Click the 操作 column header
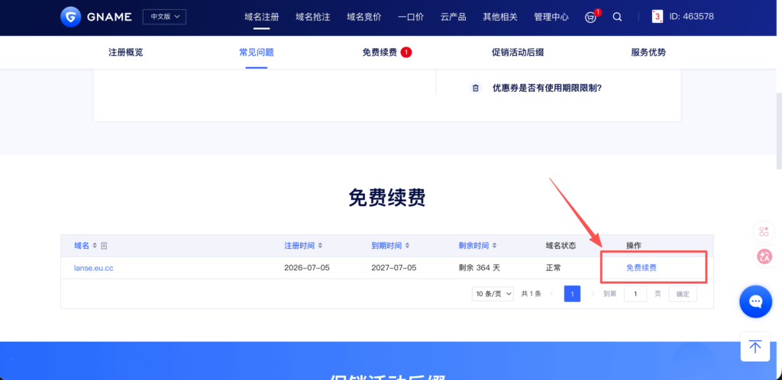This screenshot has width=782, height=380. [634, 246]
